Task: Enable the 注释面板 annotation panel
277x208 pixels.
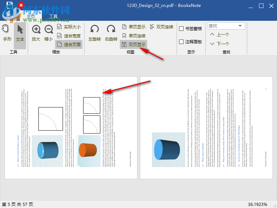Action: 190,42
